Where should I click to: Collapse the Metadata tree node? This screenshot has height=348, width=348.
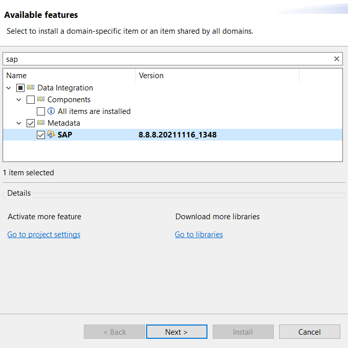tap(19, 123)
